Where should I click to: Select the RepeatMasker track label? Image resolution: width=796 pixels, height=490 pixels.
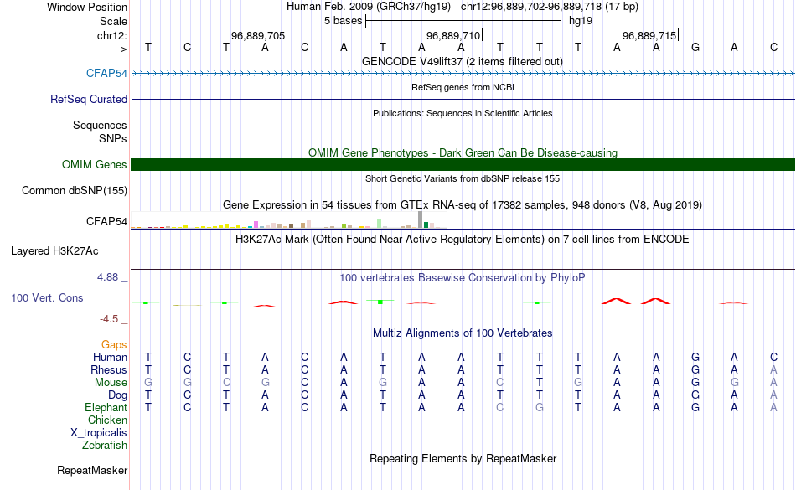coord(92,470)
